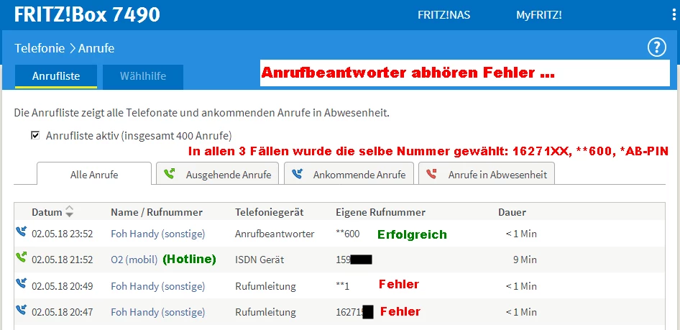Viewport: 680px width, 330px height.
Task: Sort the list by the Datum arrows
Action: click(70, 211)
